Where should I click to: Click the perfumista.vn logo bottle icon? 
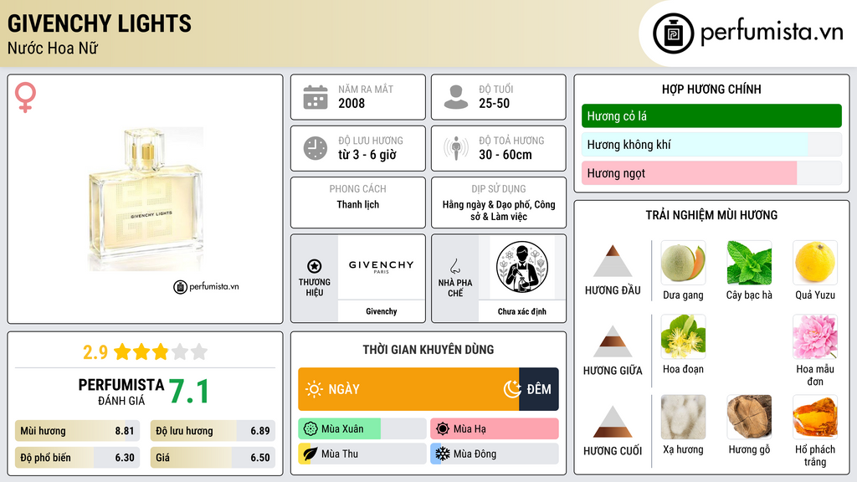673,33
